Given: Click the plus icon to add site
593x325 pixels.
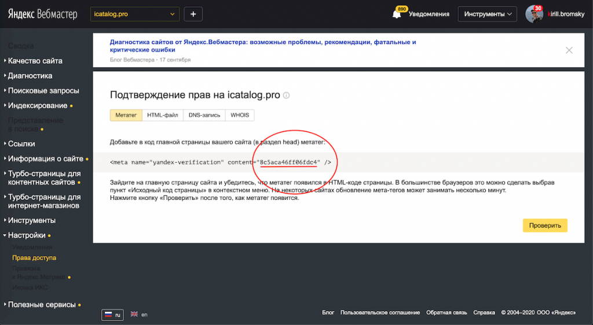Looking at the screenshot, I should 193,14.
